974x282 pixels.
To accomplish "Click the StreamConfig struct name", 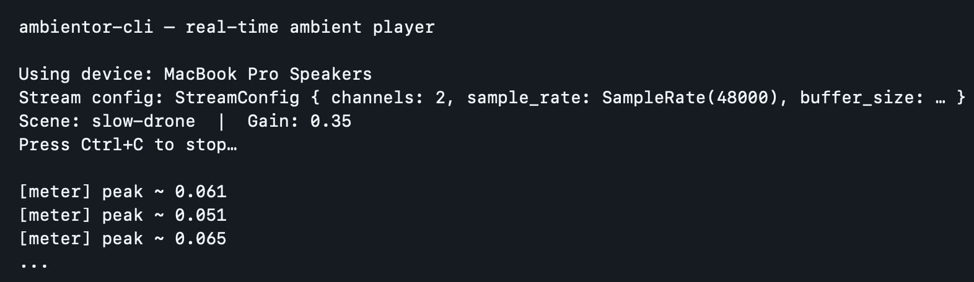I will (x=237, y=98).
